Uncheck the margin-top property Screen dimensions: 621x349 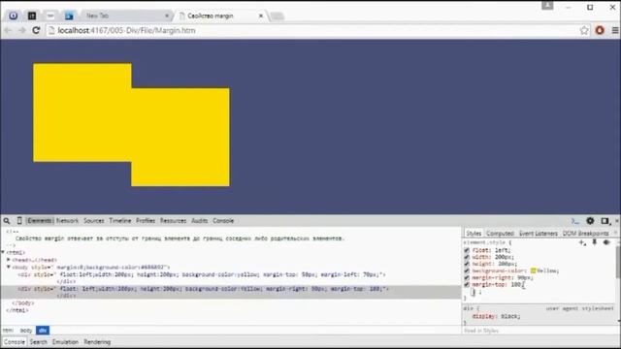(467, 284)
